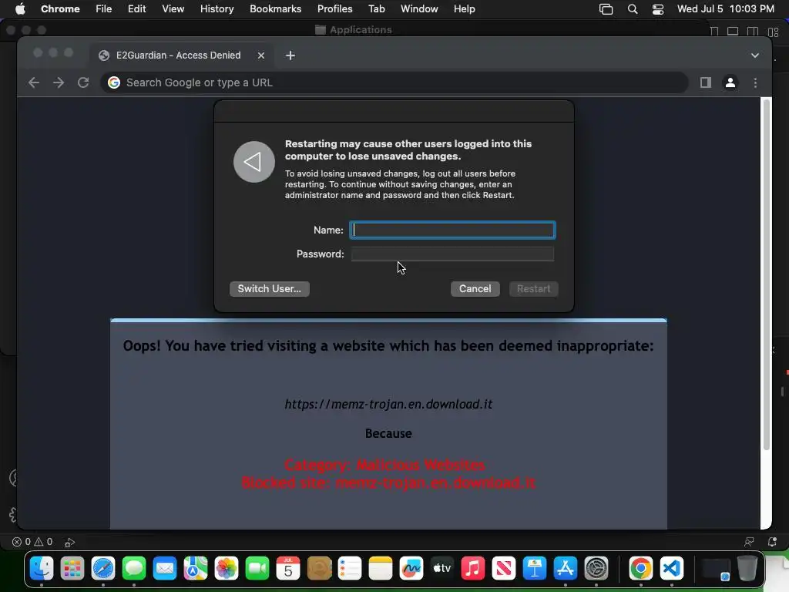Image resolution: width=789 pixels, height=592 pixels.
Task: Click the Cancel button in restart dialog
Action: click(x=475, y=289)
